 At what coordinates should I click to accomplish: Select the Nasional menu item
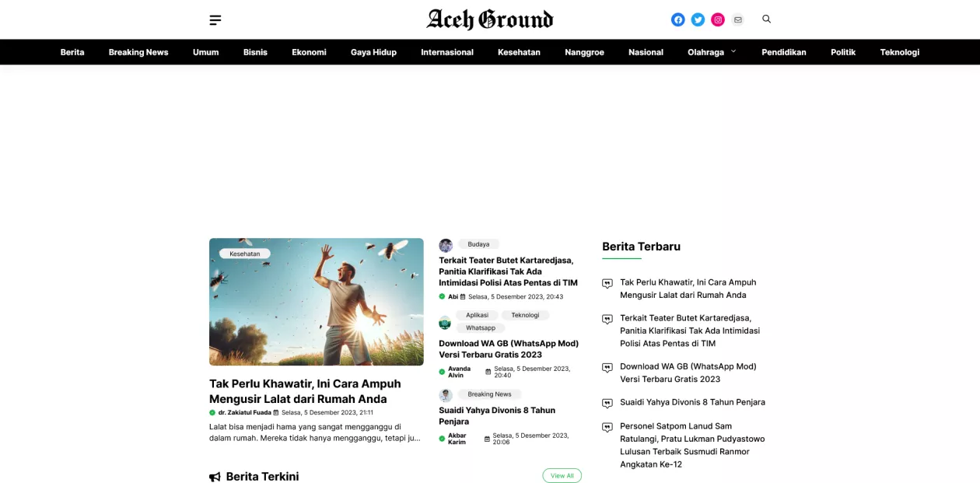click(646, 52)
